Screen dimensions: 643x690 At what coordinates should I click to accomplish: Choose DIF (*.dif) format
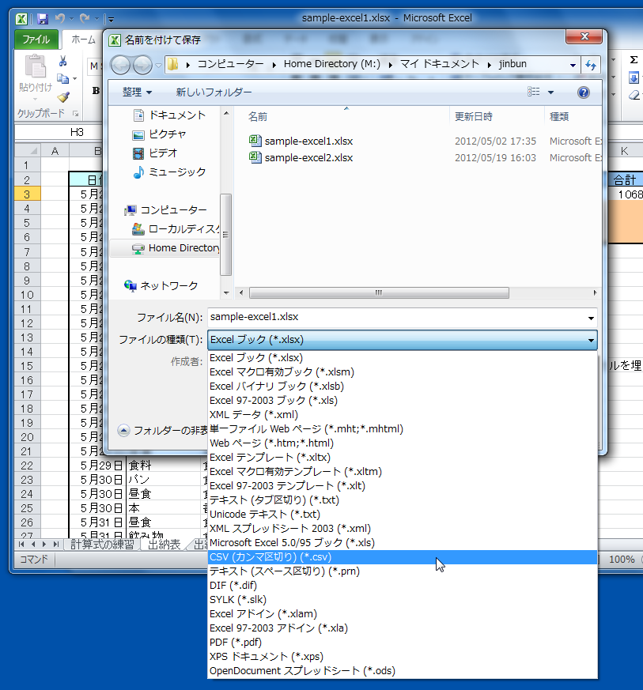[x=403, y=586]
